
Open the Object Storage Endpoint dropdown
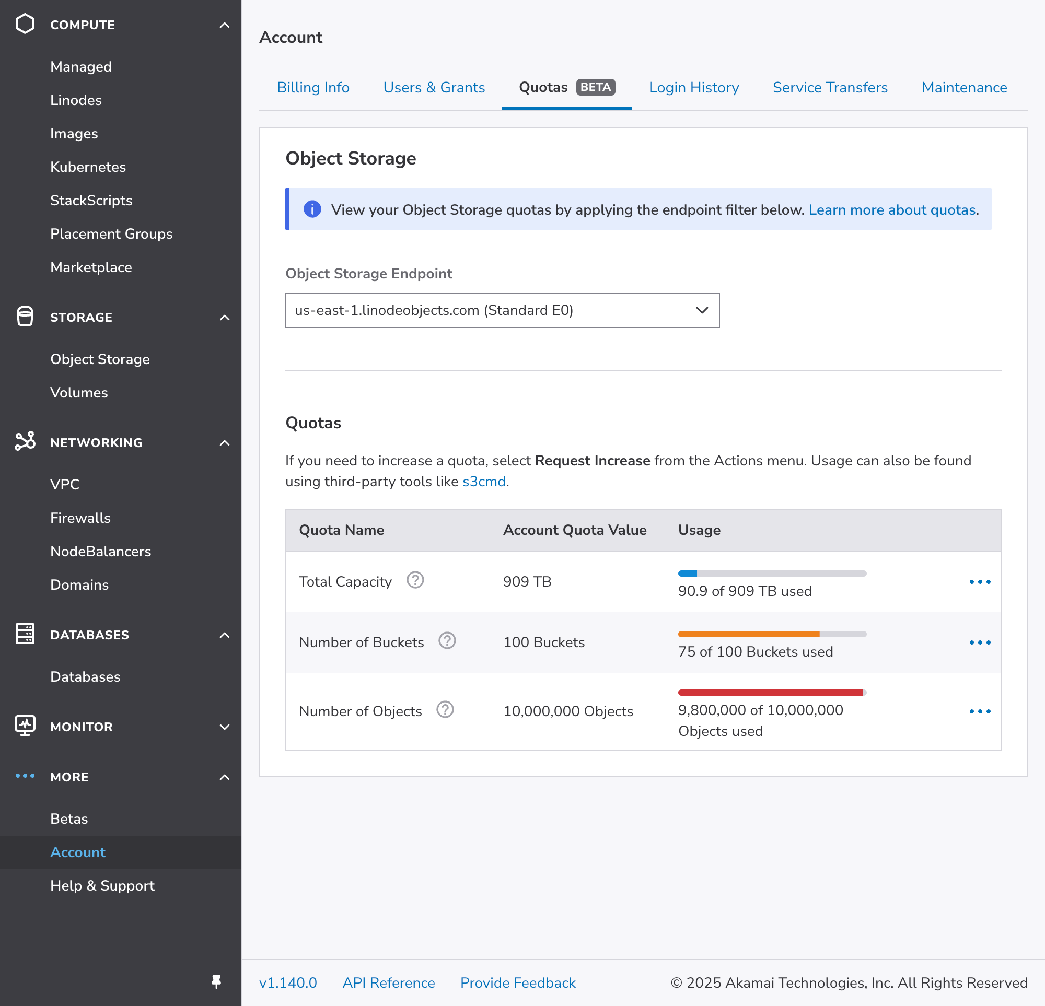coord(502,310)
